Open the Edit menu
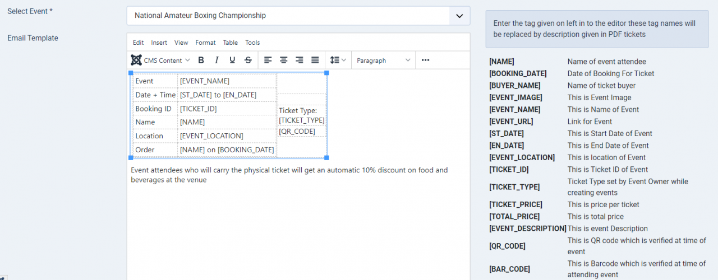 tap(138, 43)
